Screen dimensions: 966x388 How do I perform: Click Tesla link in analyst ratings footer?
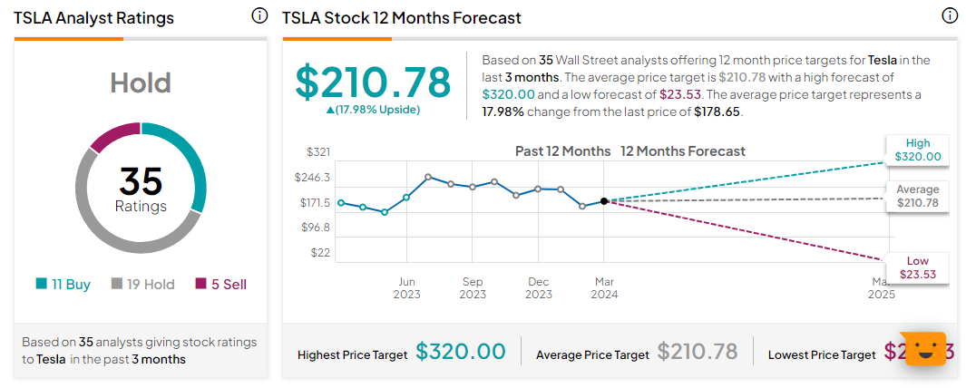click(x=50, y=359)
